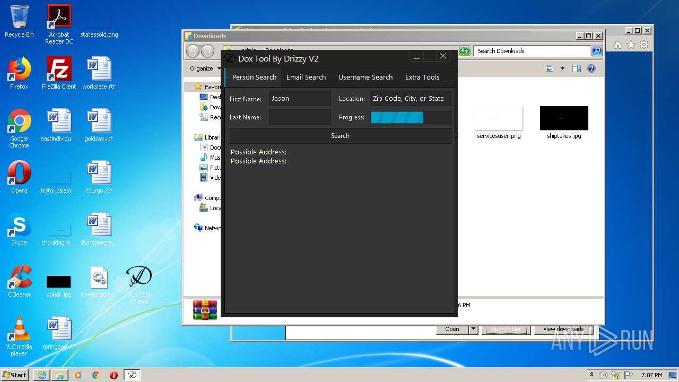Click the Chrome icon in the taskbar
679x382 pixels.
point(96,375)
